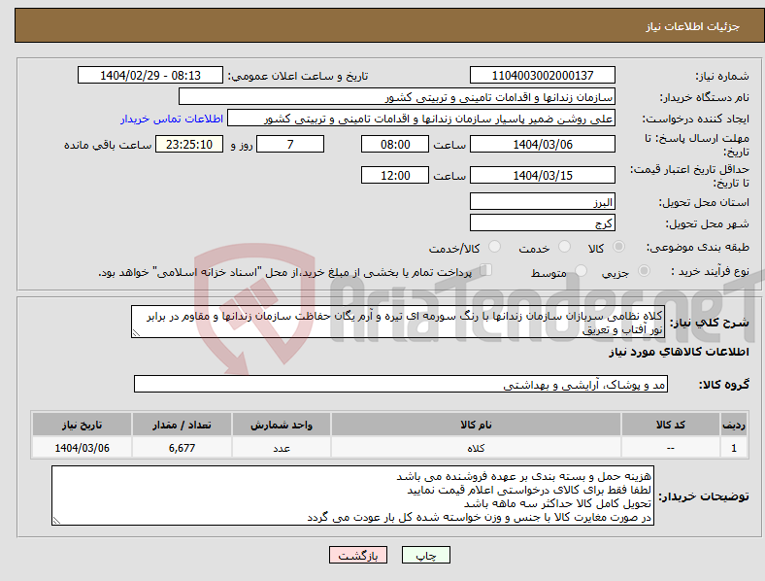The image size is (765, 581).
Task: Select the کالا radio button
Action: (x=618, y=247)
